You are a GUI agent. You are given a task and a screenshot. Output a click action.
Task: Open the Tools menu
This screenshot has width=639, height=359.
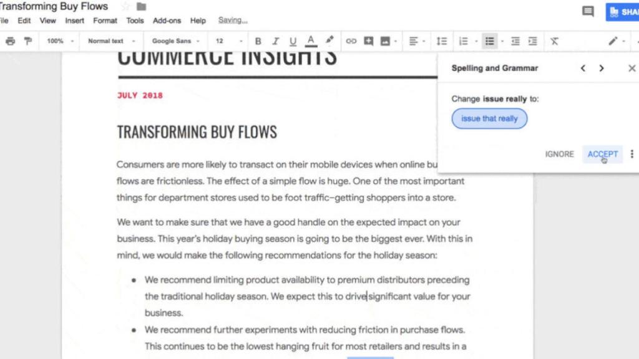pos(135,20)
